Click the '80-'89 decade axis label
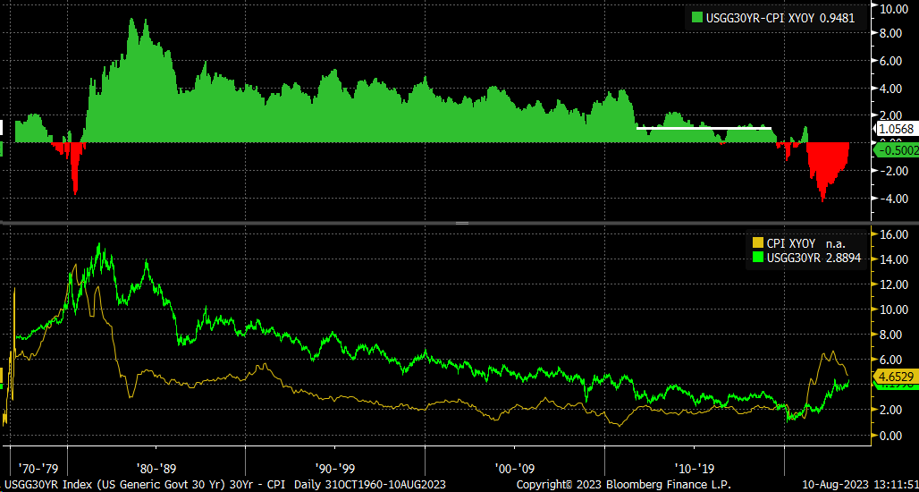Image resolution: width=919 pixels, height=492 pixels. [156, 469]
